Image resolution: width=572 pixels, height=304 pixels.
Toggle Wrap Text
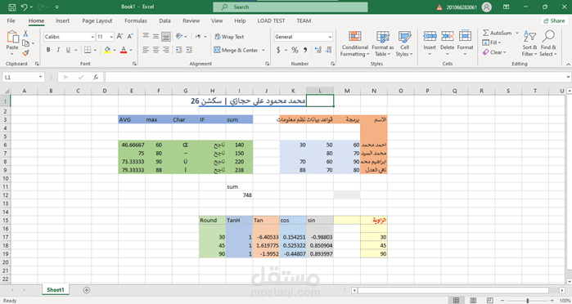[x=229, y=37]
